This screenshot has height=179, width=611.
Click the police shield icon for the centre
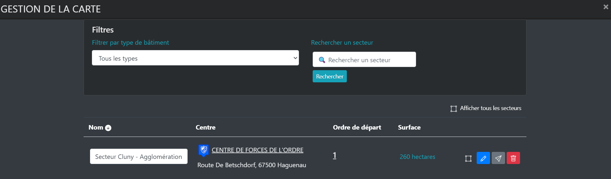pos(203,150)
